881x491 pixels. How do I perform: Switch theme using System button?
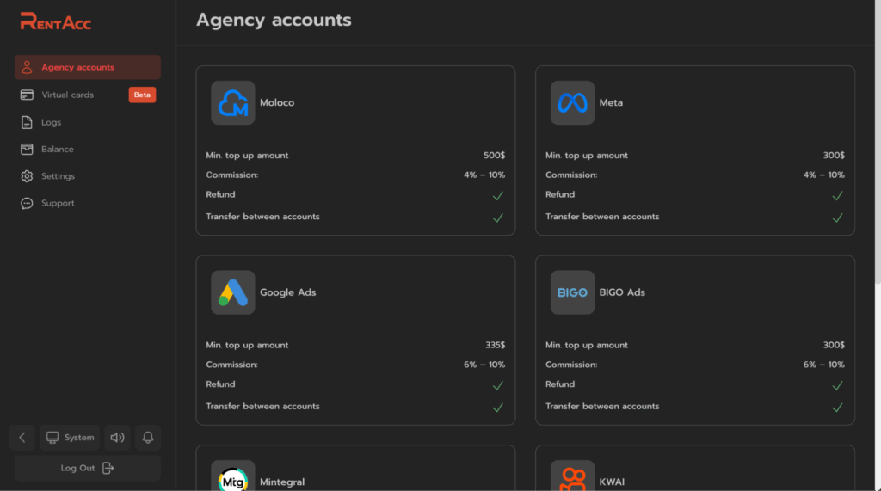tap(70, 438)
